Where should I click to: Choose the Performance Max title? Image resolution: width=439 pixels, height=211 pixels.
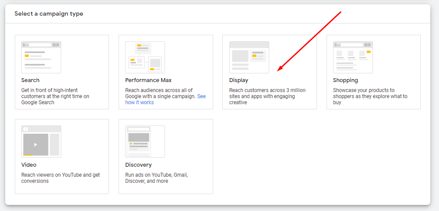tap(149, 80)
